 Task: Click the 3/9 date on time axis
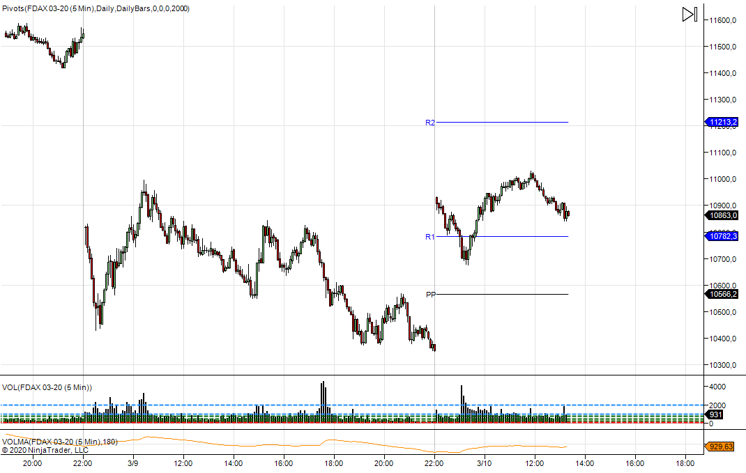(132, 463)
